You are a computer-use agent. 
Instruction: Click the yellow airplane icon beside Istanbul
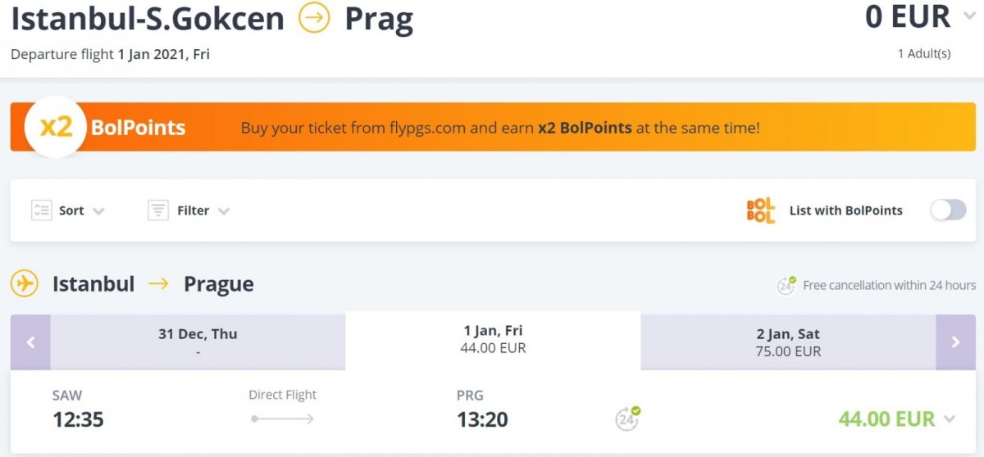tap(25, 284)
